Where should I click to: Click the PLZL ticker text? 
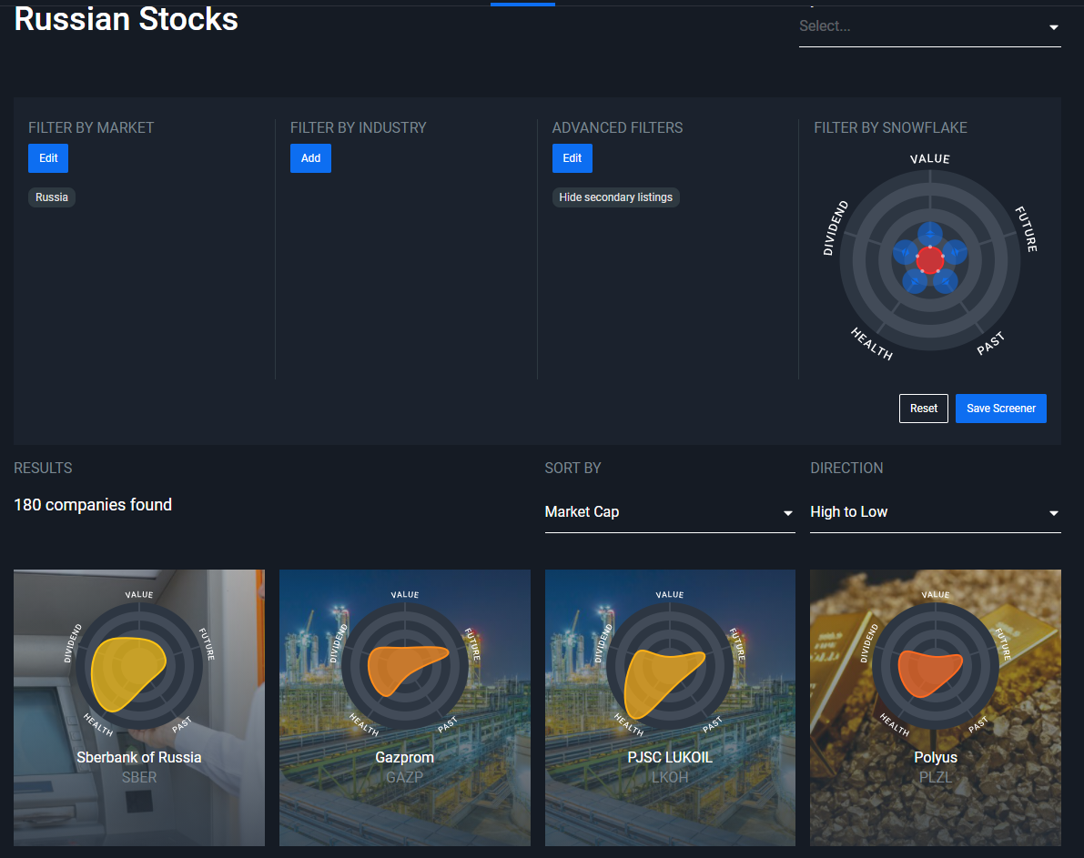pos(936,778)
